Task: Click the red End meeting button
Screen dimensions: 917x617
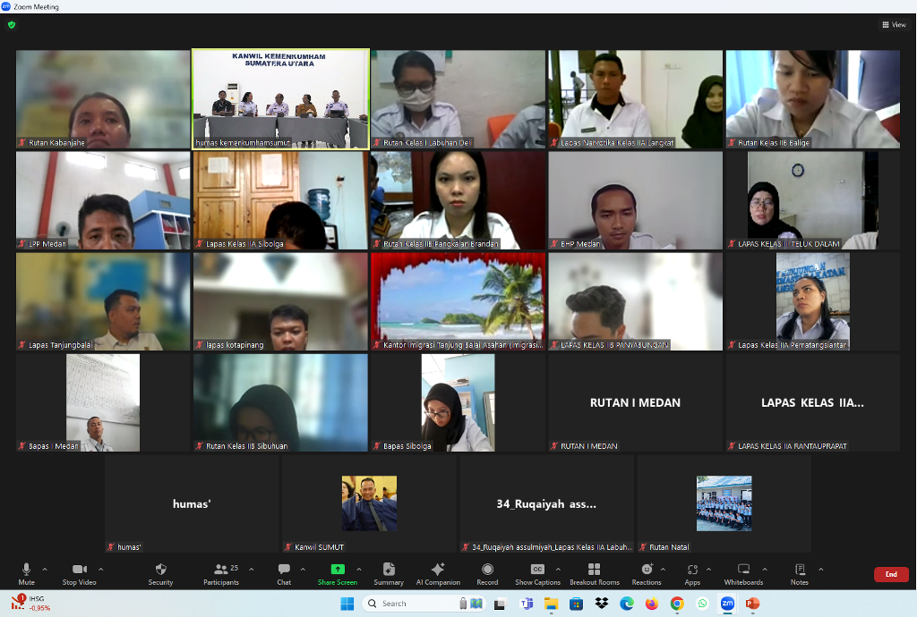Action: click(890, 574)
